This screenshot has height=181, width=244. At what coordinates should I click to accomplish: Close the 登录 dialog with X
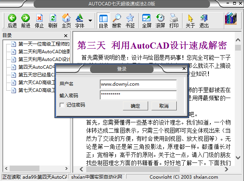point(184,69)
